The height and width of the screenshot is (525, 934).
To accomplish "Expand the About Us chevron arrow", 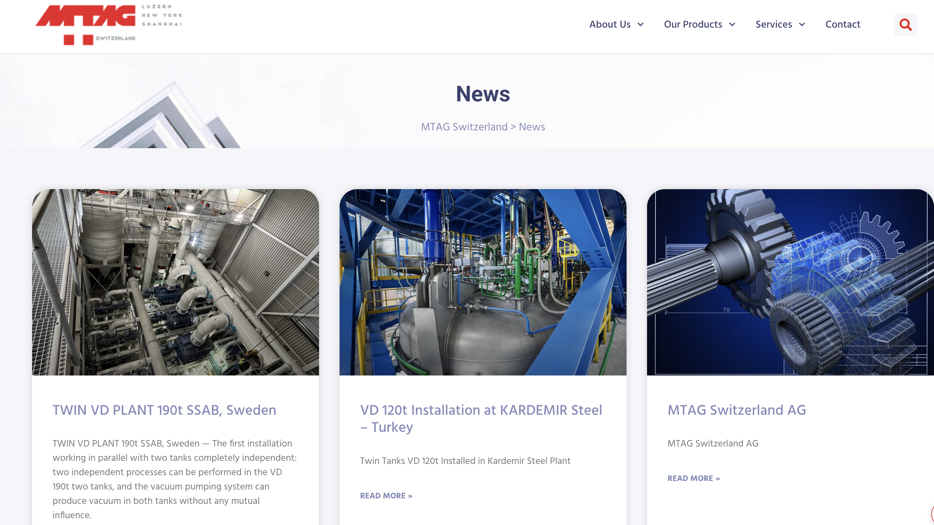I will pos(641,25).
